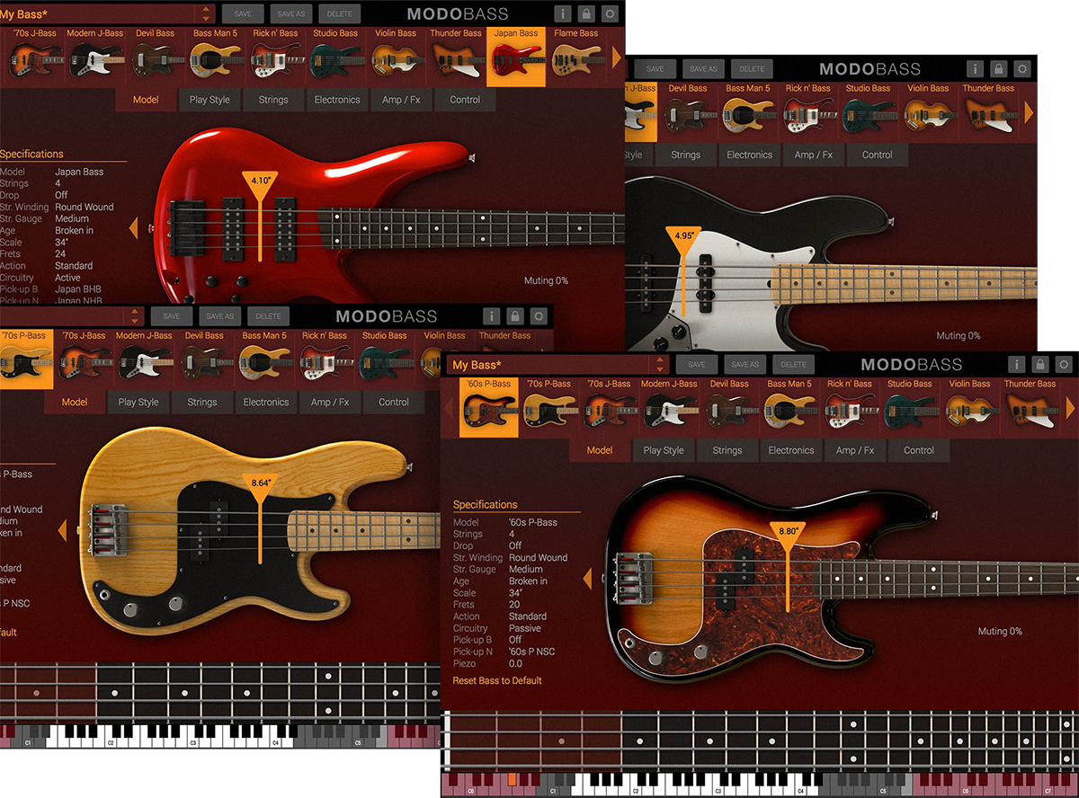This screenshot has width=1079, height=798.
Task: Open the info icon in the Japan Bass window
Action: point(562,13)
